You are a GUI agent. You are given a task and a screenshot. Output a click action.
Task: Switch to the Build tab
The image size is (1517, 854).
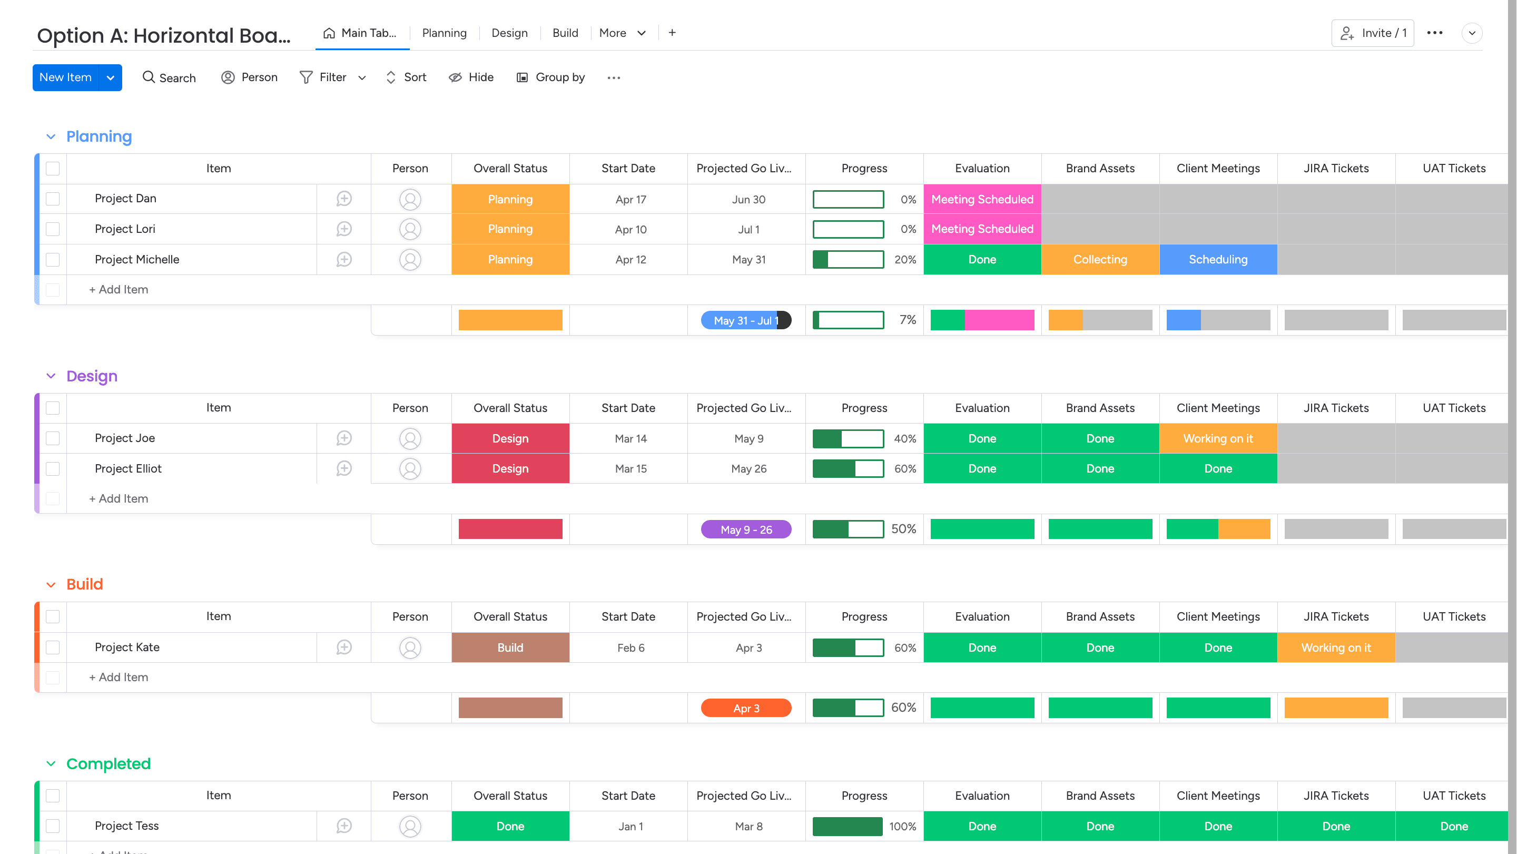click(x=564, y=33)
